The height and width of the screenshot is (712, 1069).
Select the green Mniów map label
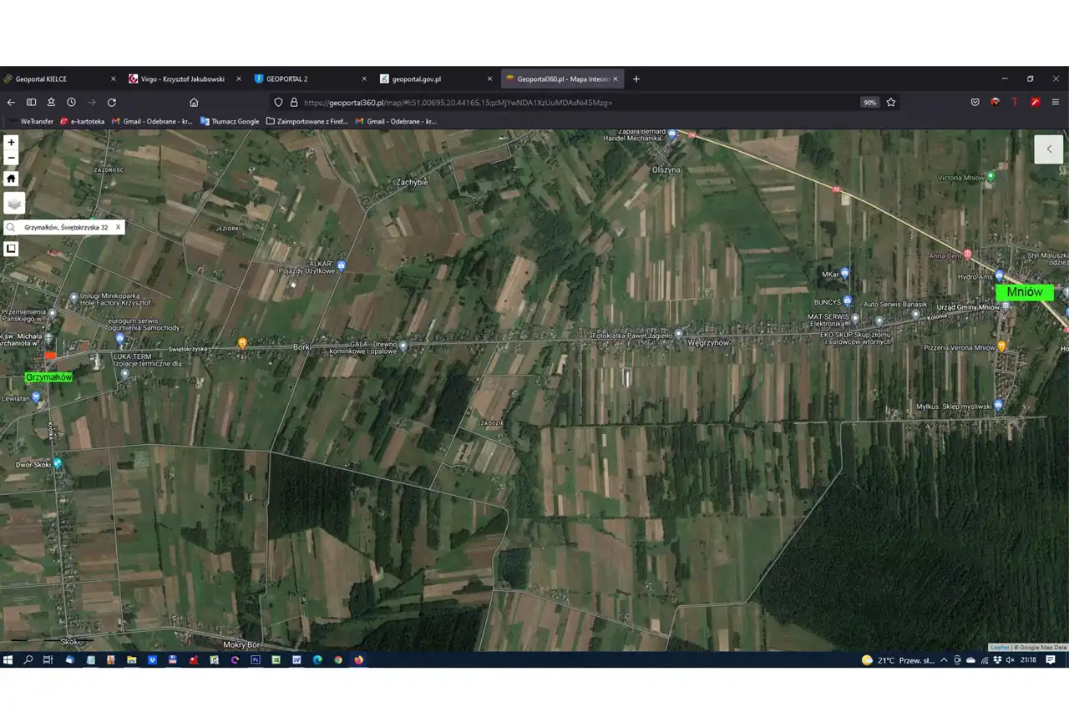pos(1024,292)
